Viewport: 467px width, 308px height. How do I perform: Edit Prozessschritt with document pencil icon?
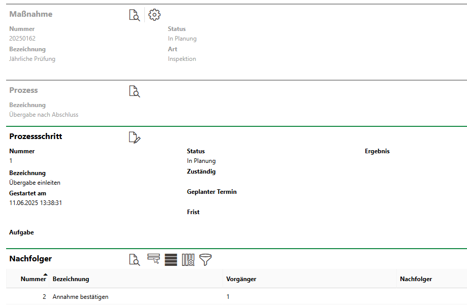point(134,138)
